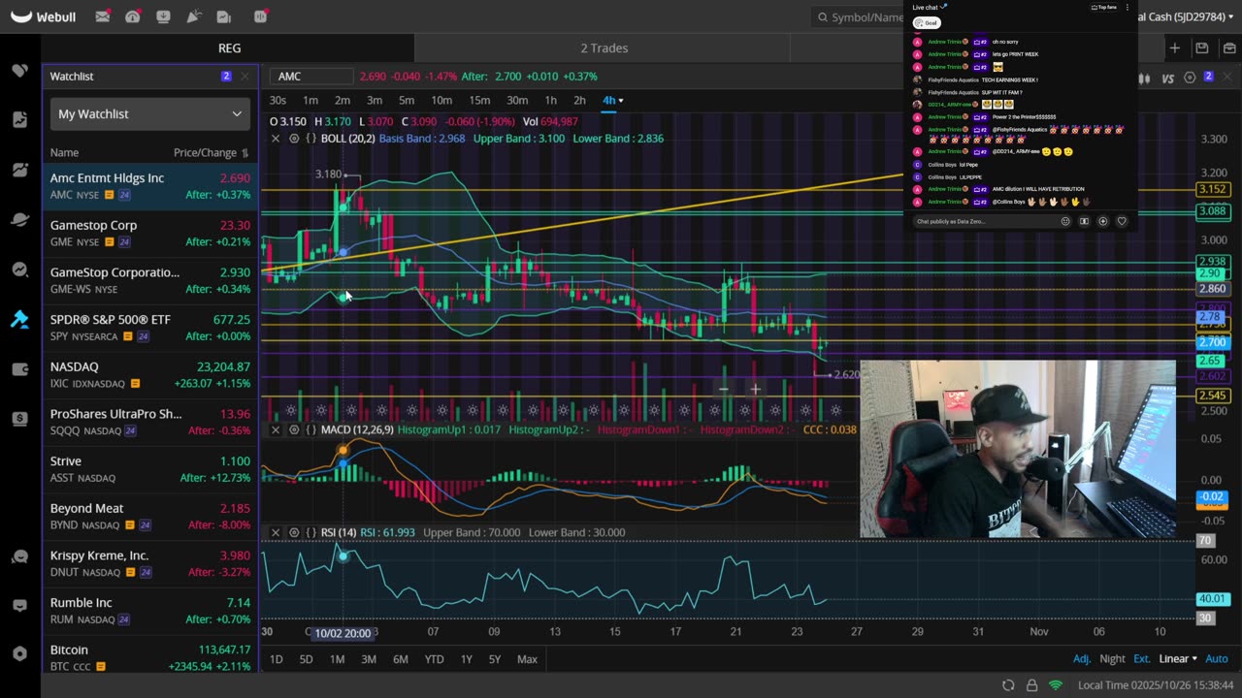This screenshot has height=698, width=1242.
Task: Toggle Night session display
Action: point(1112,659)
